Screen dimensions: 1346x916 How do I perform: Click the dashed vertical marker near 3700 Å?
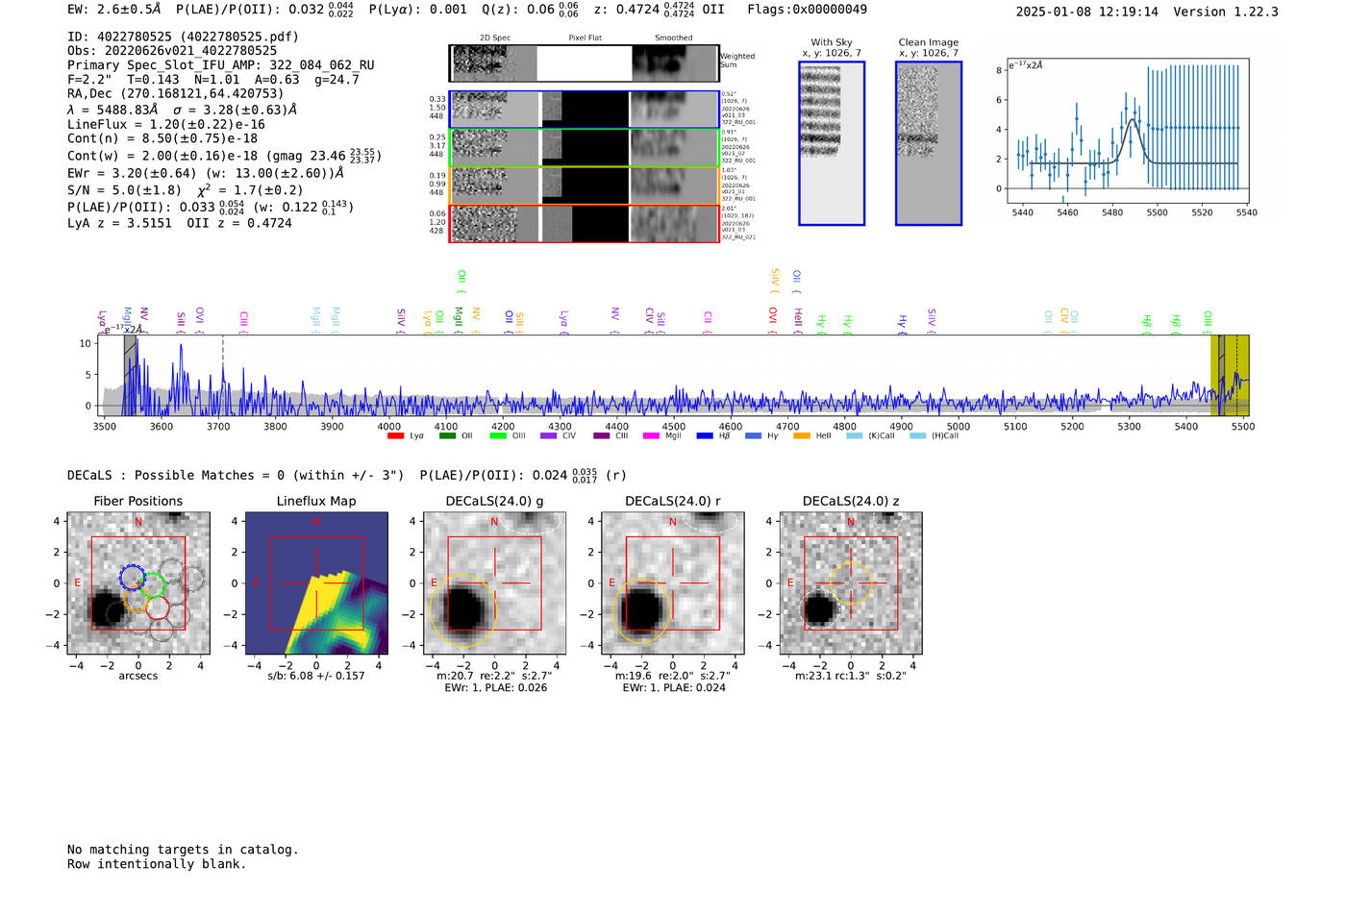click(x=223, y=376)
